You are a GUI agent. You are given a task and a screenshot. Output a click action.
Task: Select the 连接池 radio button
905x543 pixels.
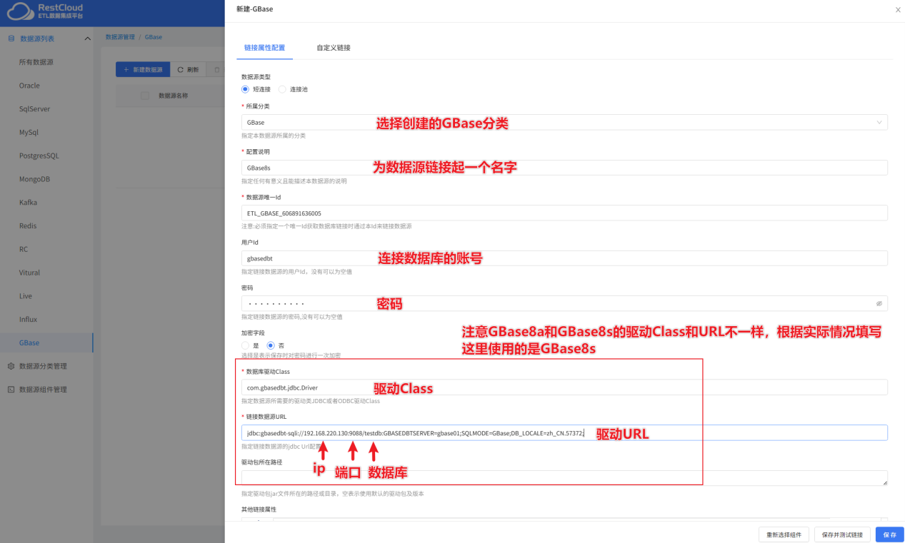tap(282, 89)
